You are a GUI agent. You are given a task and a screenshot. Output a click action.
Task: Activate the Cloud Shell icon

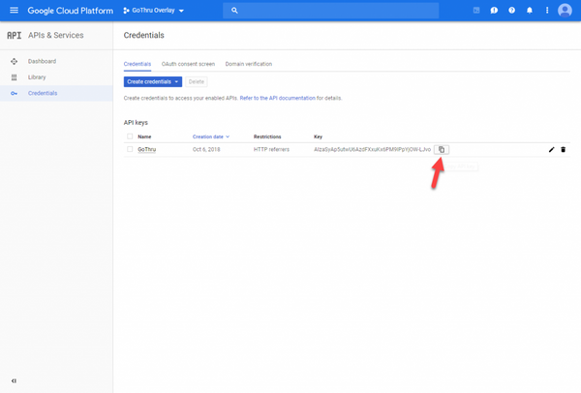[x=476, y=11]
